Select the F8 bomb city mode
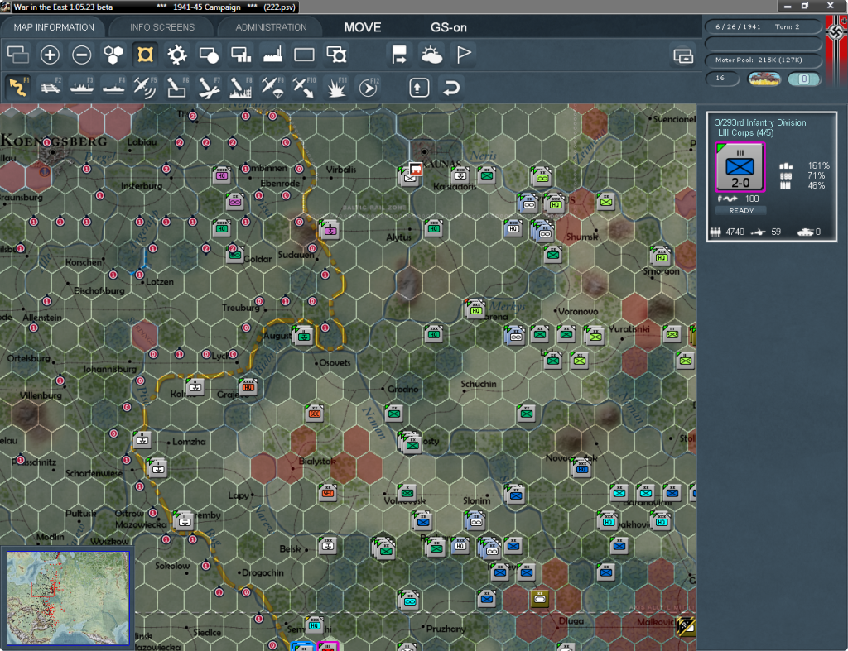The height and width of the screenshot is (651, 848). tap(241, 87)
